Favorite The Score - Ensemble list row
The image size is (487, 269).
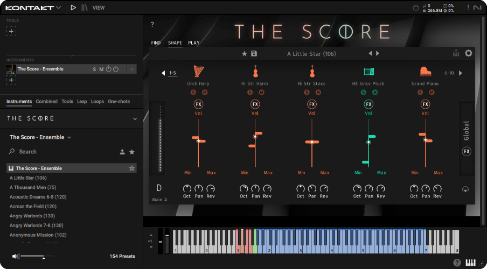coord(131,168)
